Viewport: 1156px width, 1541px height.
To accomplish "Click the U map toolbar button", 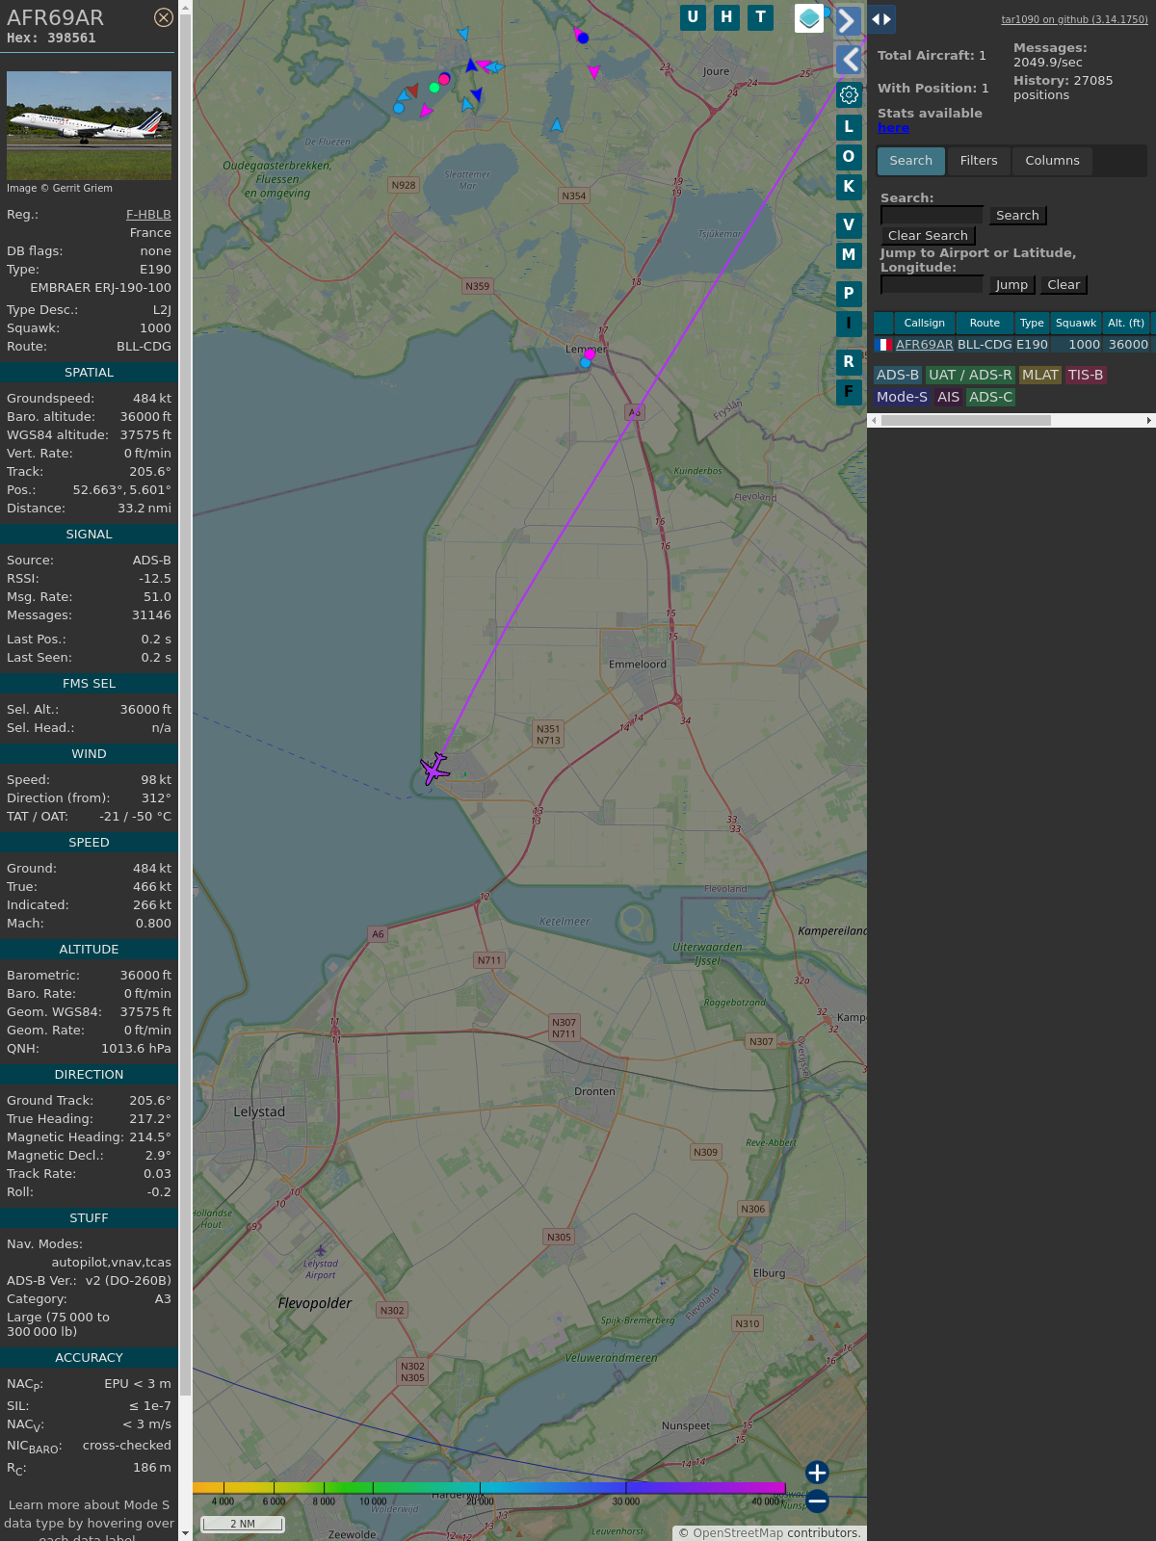I will click(693, 17).
